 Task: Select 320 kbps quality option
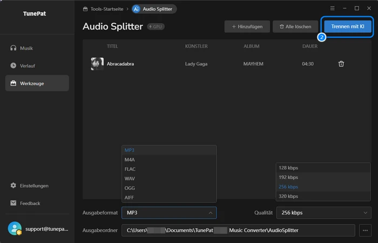[323, 196]
